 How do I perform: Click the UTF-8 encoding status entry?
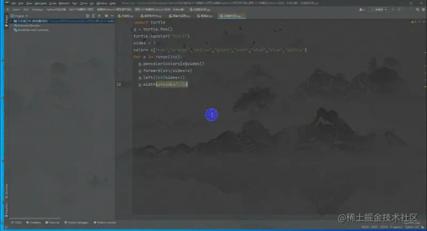383,227
